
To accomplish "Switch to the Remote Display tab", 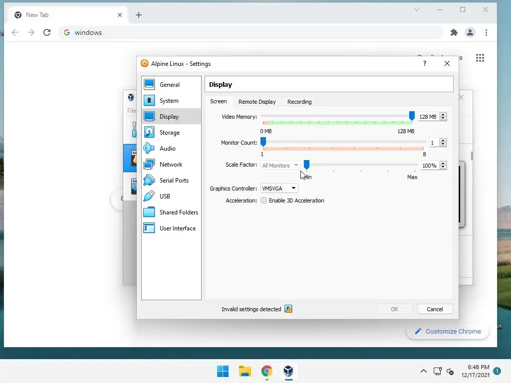I will [x=257, y=102].
